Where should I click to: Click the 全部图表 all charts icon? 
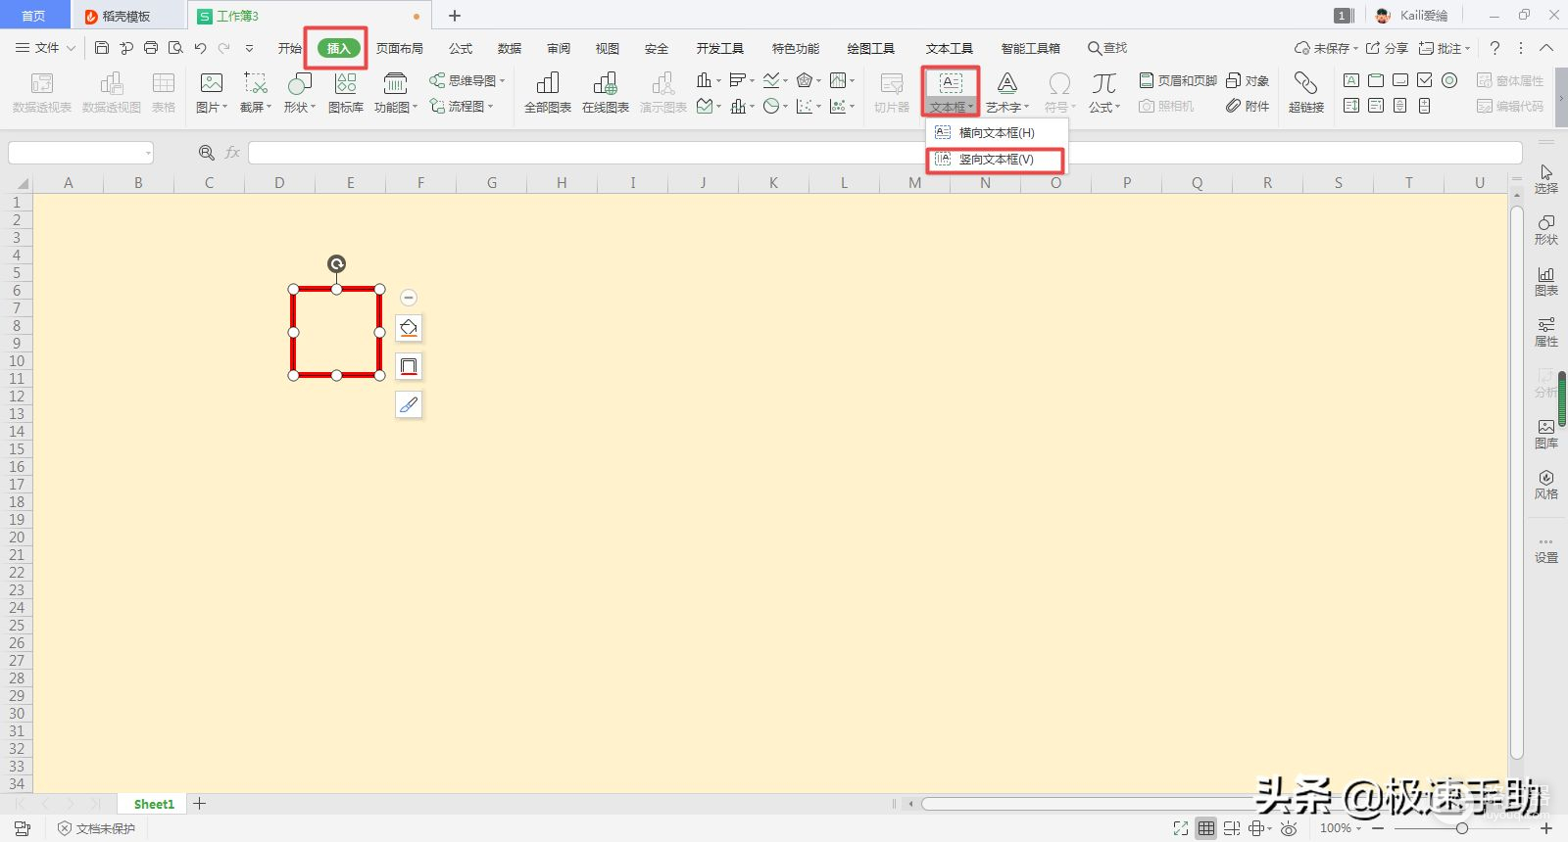click(x=547, y=92)
